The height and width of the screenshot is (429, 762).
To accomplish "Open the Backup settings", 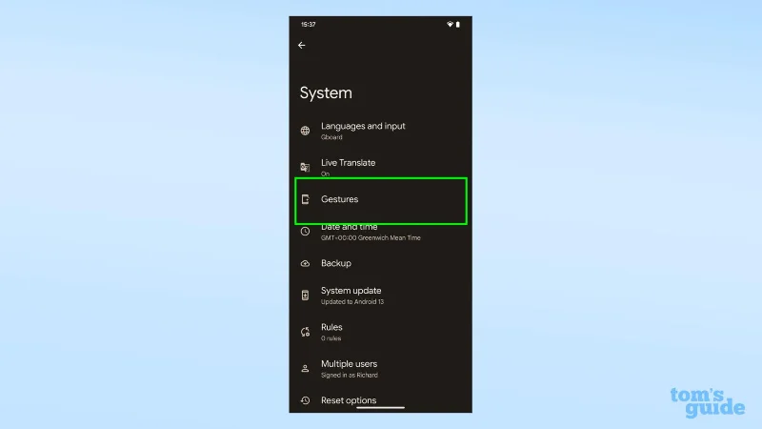I will [380, 263].
